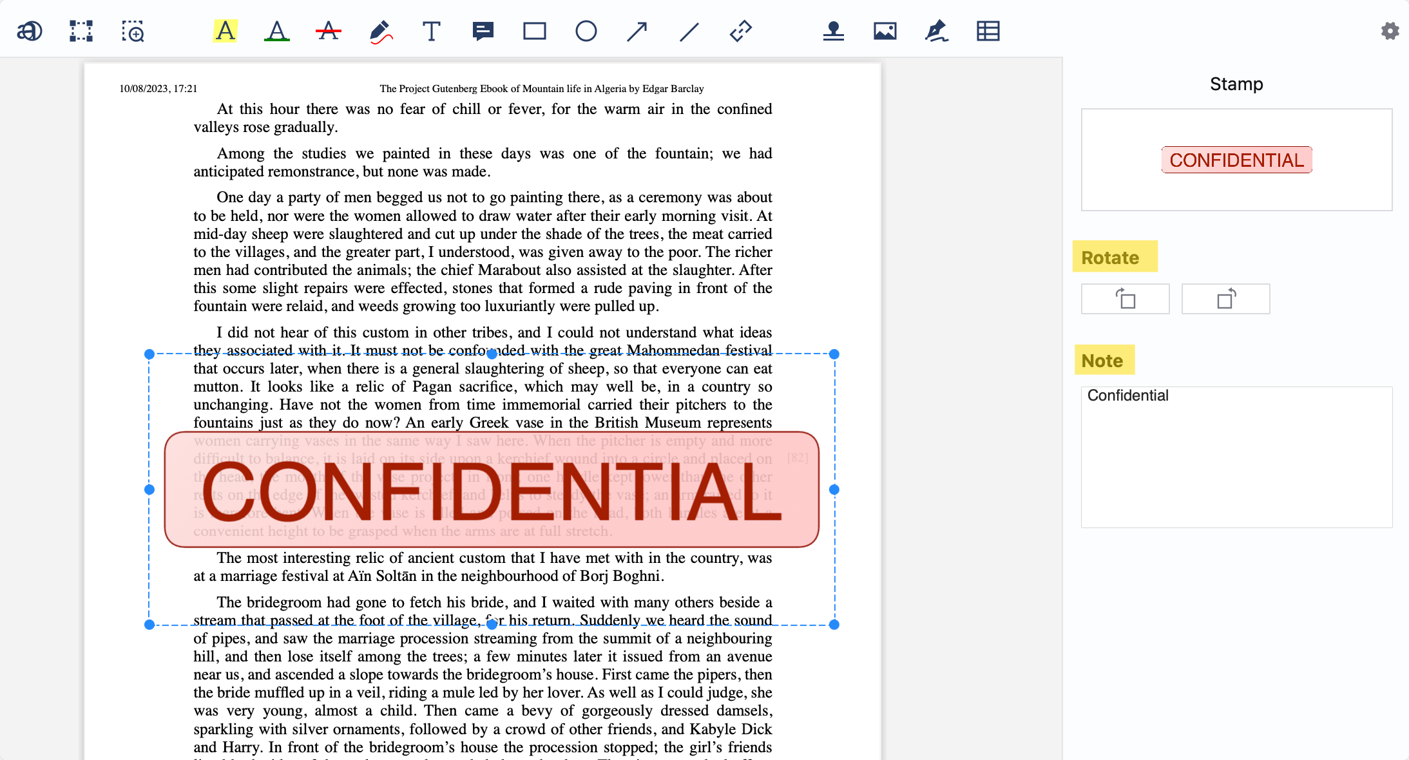Click the Note text field containing Confidential

point(1236,457)
